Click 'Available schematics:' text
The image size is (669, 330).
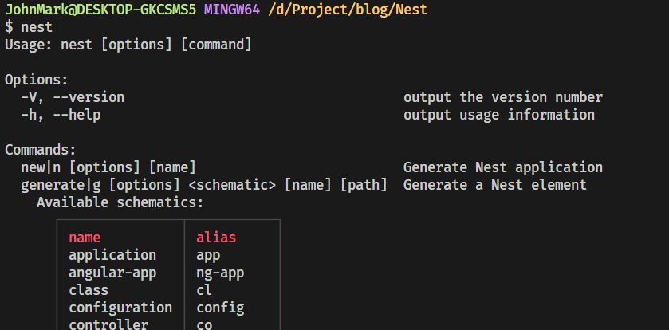click(120, 202)
